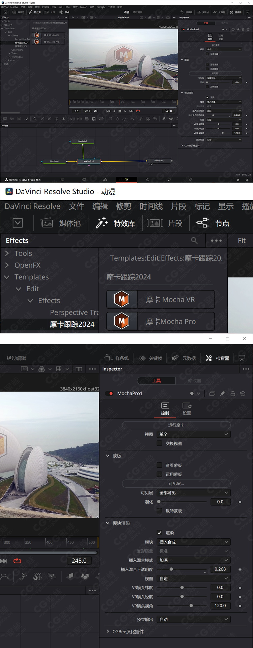This screenshot has width=253, height=648.
Task: Click the settings gear icon in the bottom status bar
Action: click(247, 180)
